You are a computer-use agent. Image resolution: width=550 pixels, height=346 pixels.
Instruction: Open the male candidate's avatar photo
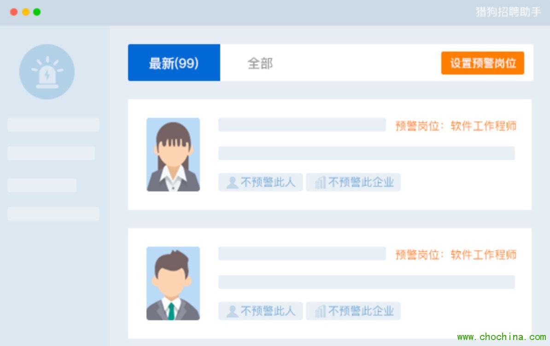pos(173,283)
